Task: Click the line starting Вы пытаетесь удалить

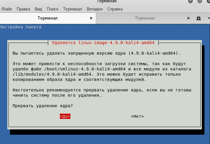Action: (96, 53)
